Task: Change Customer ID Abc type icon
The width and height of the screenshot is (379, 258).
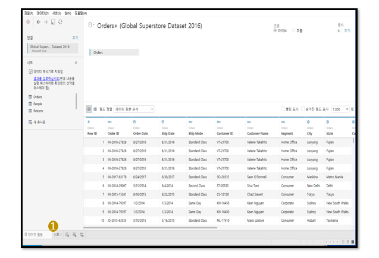Action: [x=219, y=122]
